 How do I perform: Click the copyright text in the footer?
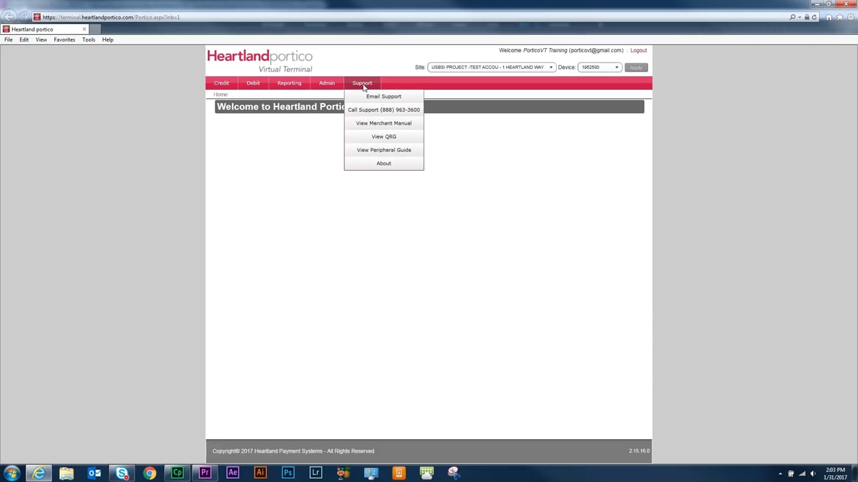pos(294,451)
